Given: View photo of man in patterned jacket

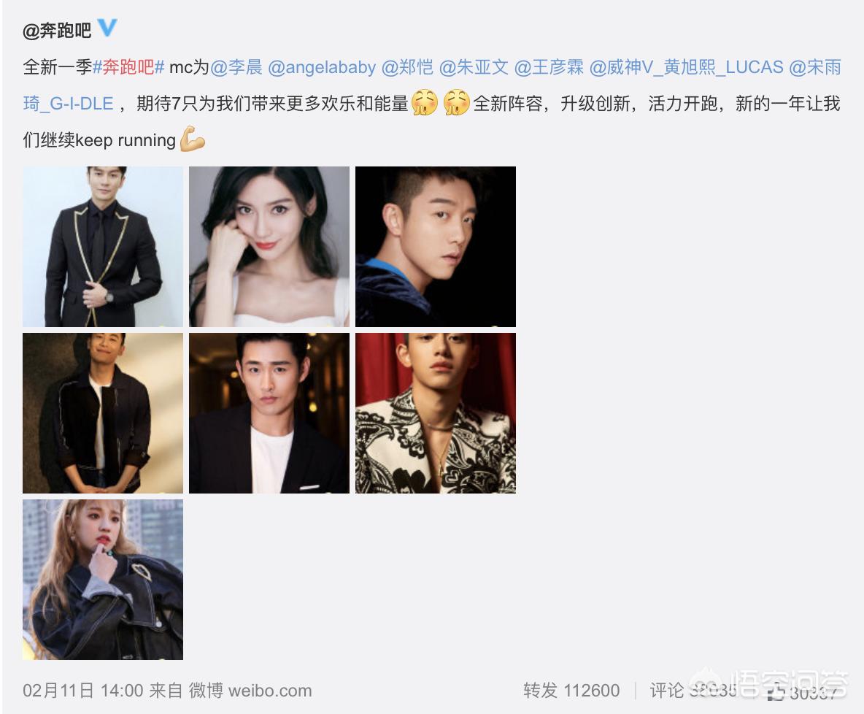Looking at the screenshot, I should pyautogui.click(x=436, y=413).
